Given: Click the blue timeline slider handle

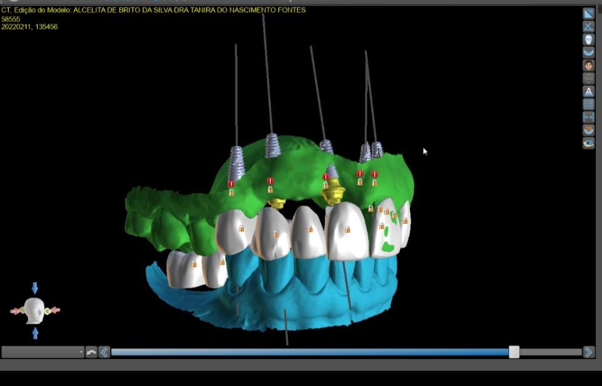Looking at the screenshot, I should click(514, 352).
